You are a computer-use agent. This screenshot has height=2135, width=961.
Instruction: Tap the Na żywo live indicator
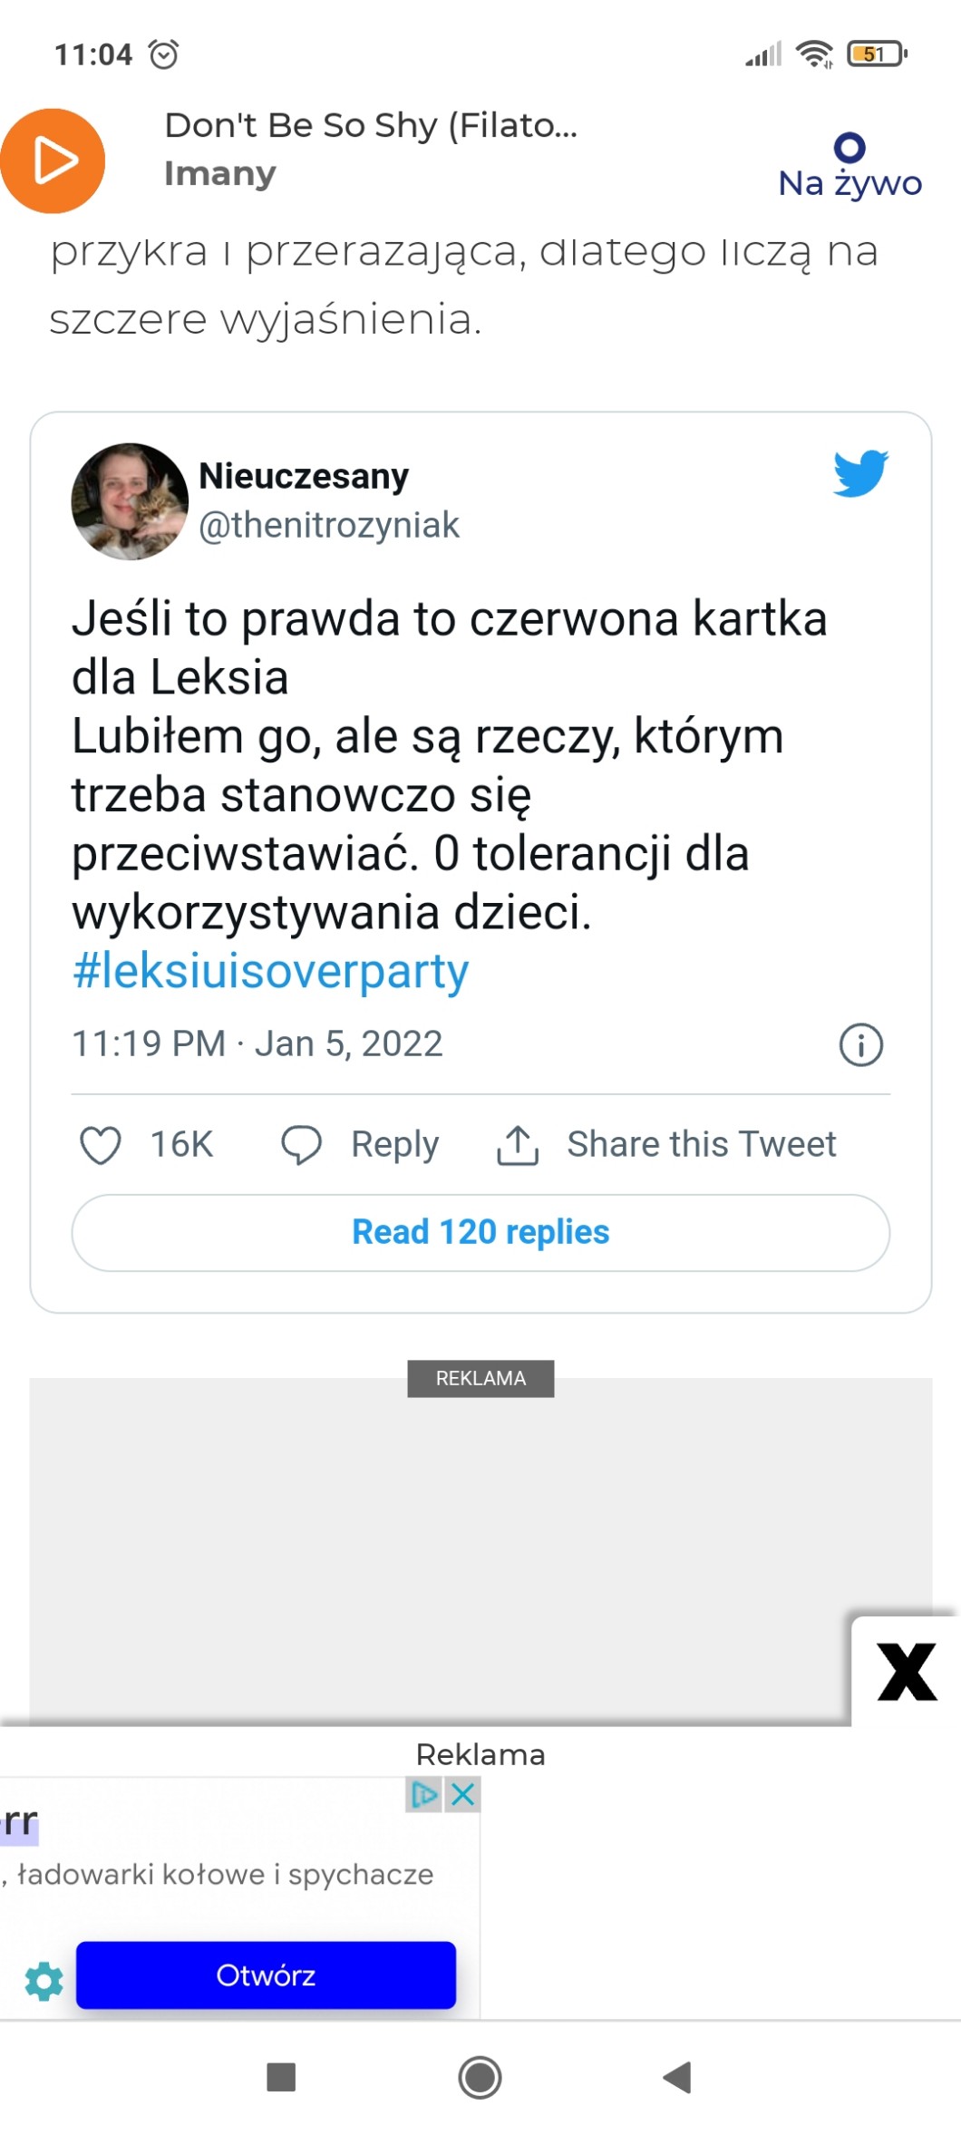[849, 166]
